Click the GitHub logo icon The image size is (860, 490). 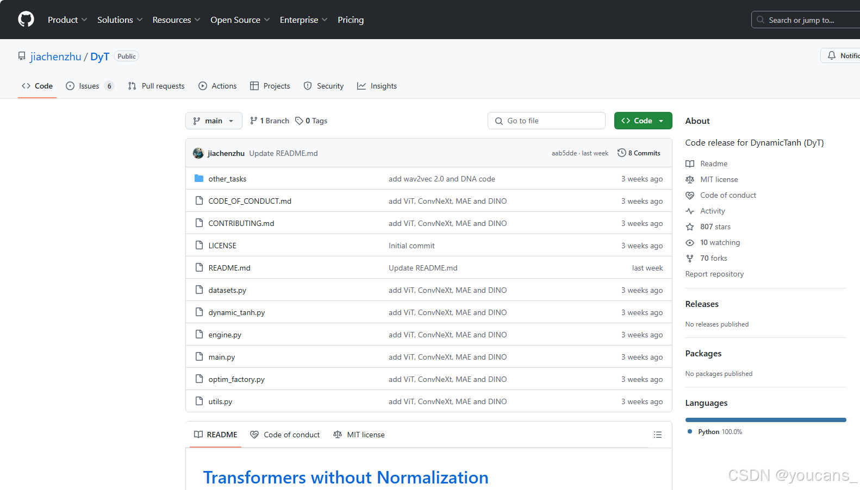[26, 20]
